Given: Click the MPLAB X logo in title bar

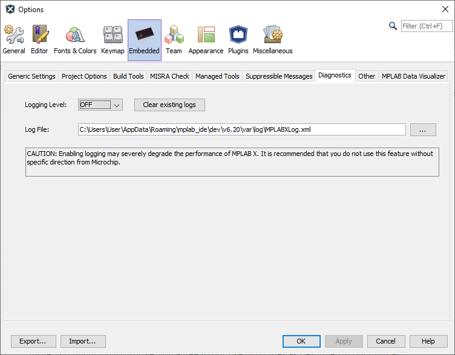Looking at the screenshot, I should pos(10,9).
